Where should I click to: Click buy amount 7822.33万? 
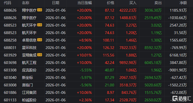128,48
